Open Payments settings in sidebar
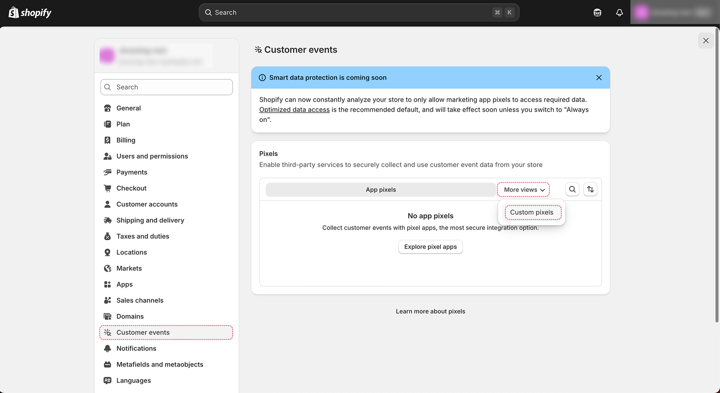720x393 pixels. (132, 172)
